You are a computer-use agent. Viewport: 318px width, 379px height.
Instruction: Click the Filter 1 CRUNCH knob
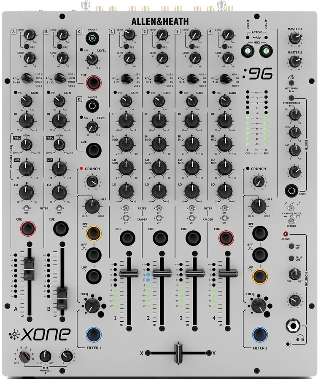[x=92, y=181]
